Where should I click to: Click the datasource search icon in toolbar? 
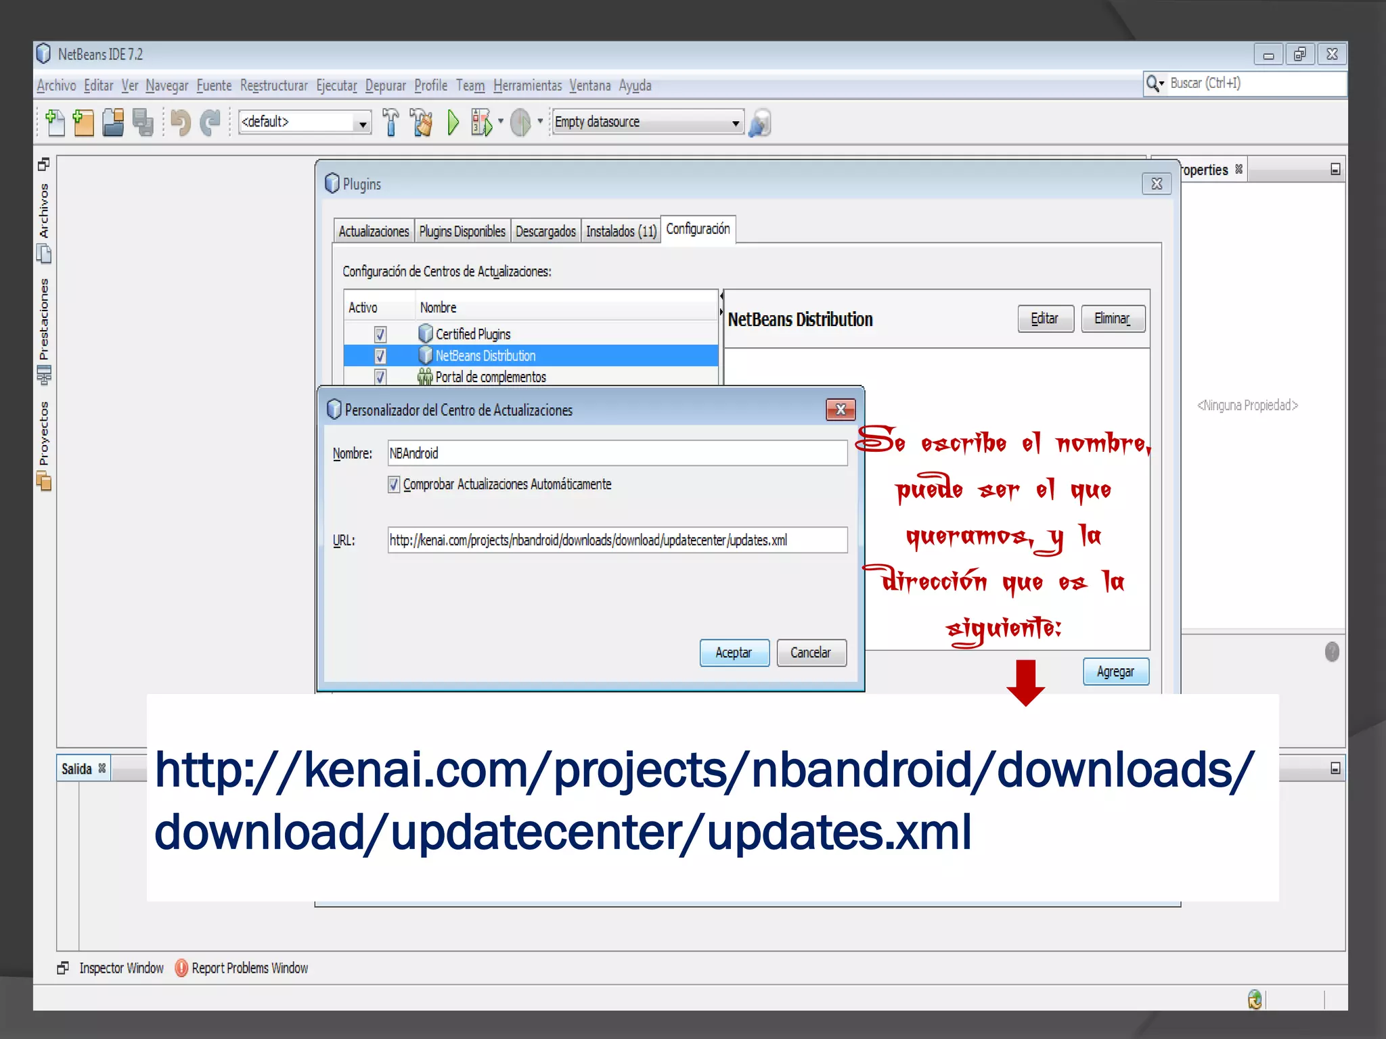(x=759, y=122)
